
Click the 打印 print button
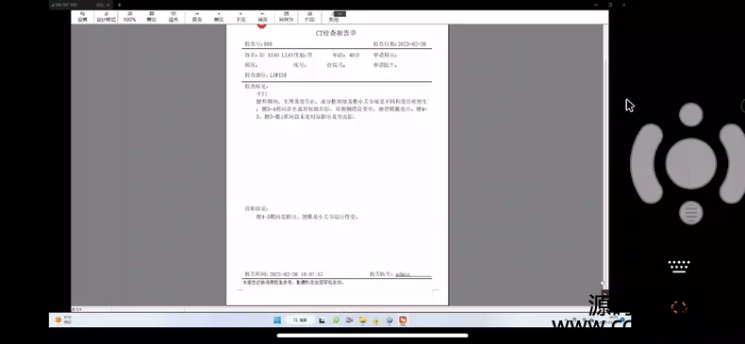click(309, 17)
